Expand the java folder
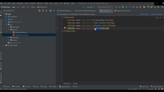This screenshot has width=164, height=92. pyautogui.click(x=6, y=19)
